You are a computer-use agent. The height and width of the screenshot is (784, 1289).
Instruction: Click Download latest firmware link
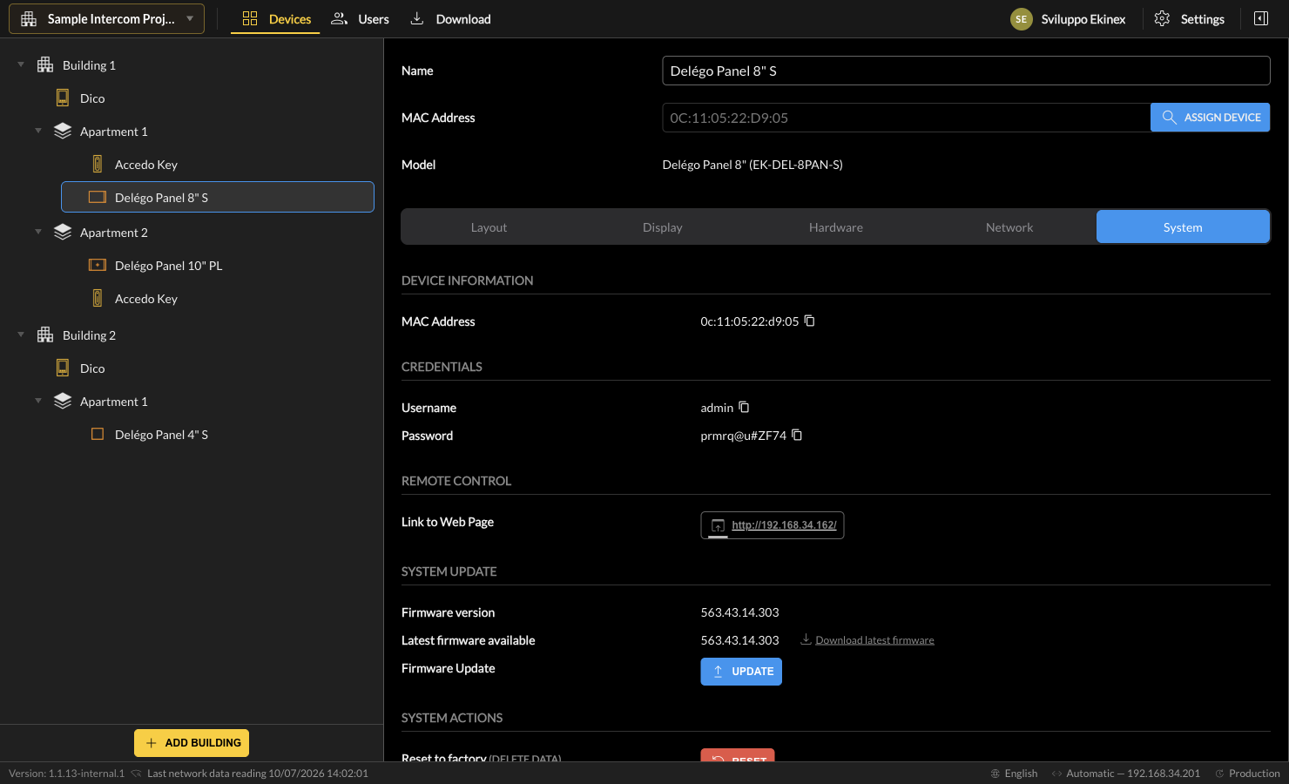(x=874, y=640)
